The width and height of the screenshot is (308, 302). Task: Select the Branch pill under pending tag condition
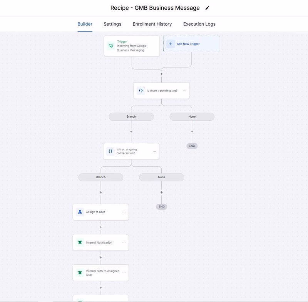pyautogui.click(x=131, y=116)
